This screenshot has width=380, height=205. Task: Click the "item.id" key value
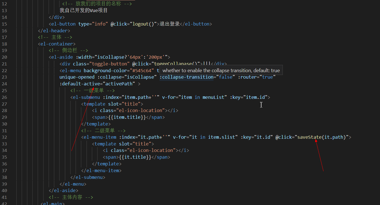point(255,97)
